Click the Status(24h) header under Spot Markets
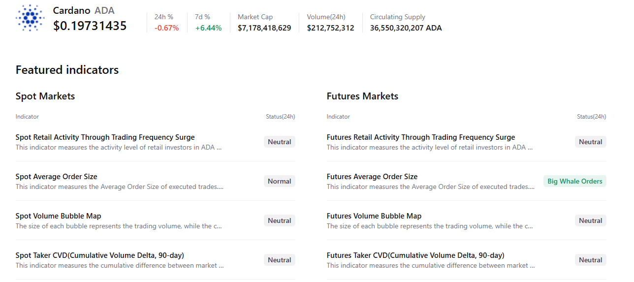Image resolution: width=634 pixels, height=282 pixels. pos(281,117)
